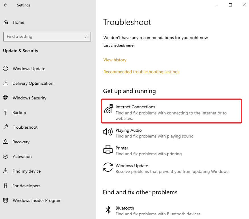Click the Find my device icon
Screen dimensions: 249x219
[x=6, y=171]
